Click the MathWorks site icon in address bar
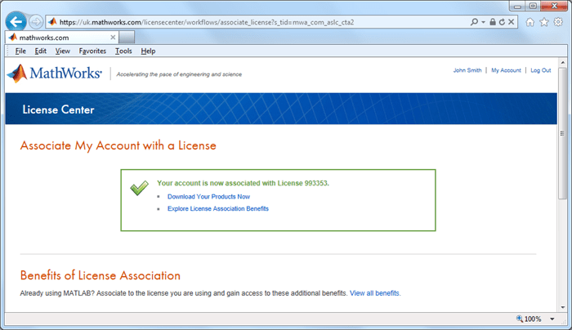The image size is (572, 330). click(x=52, y=22)
